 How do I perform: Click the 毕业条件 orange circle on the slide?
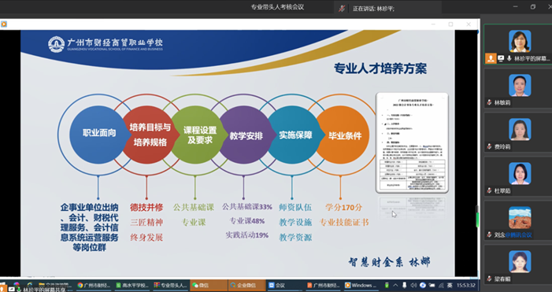345,135
